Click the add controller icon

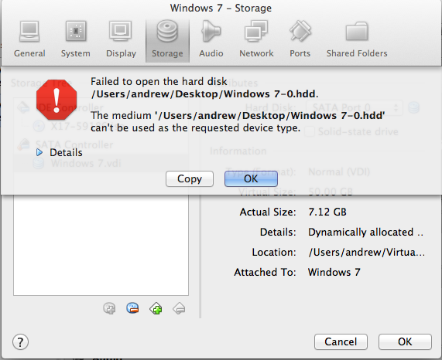point(109,308)
